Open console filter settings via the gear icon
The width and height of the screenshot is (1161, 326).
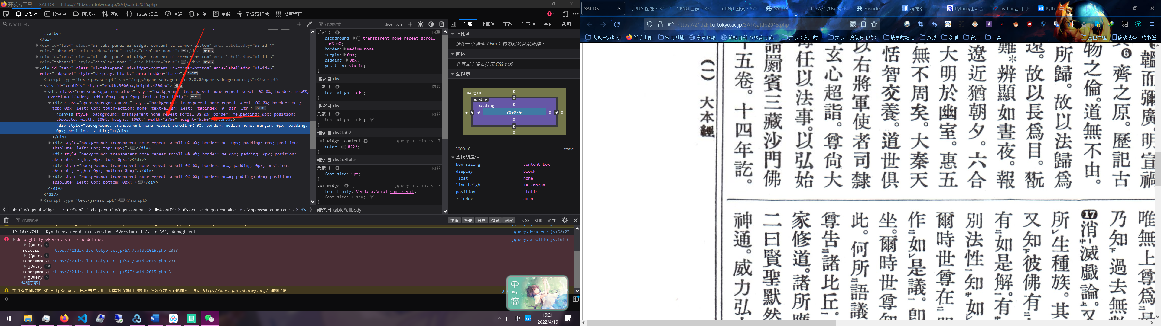tap(565, 220)
